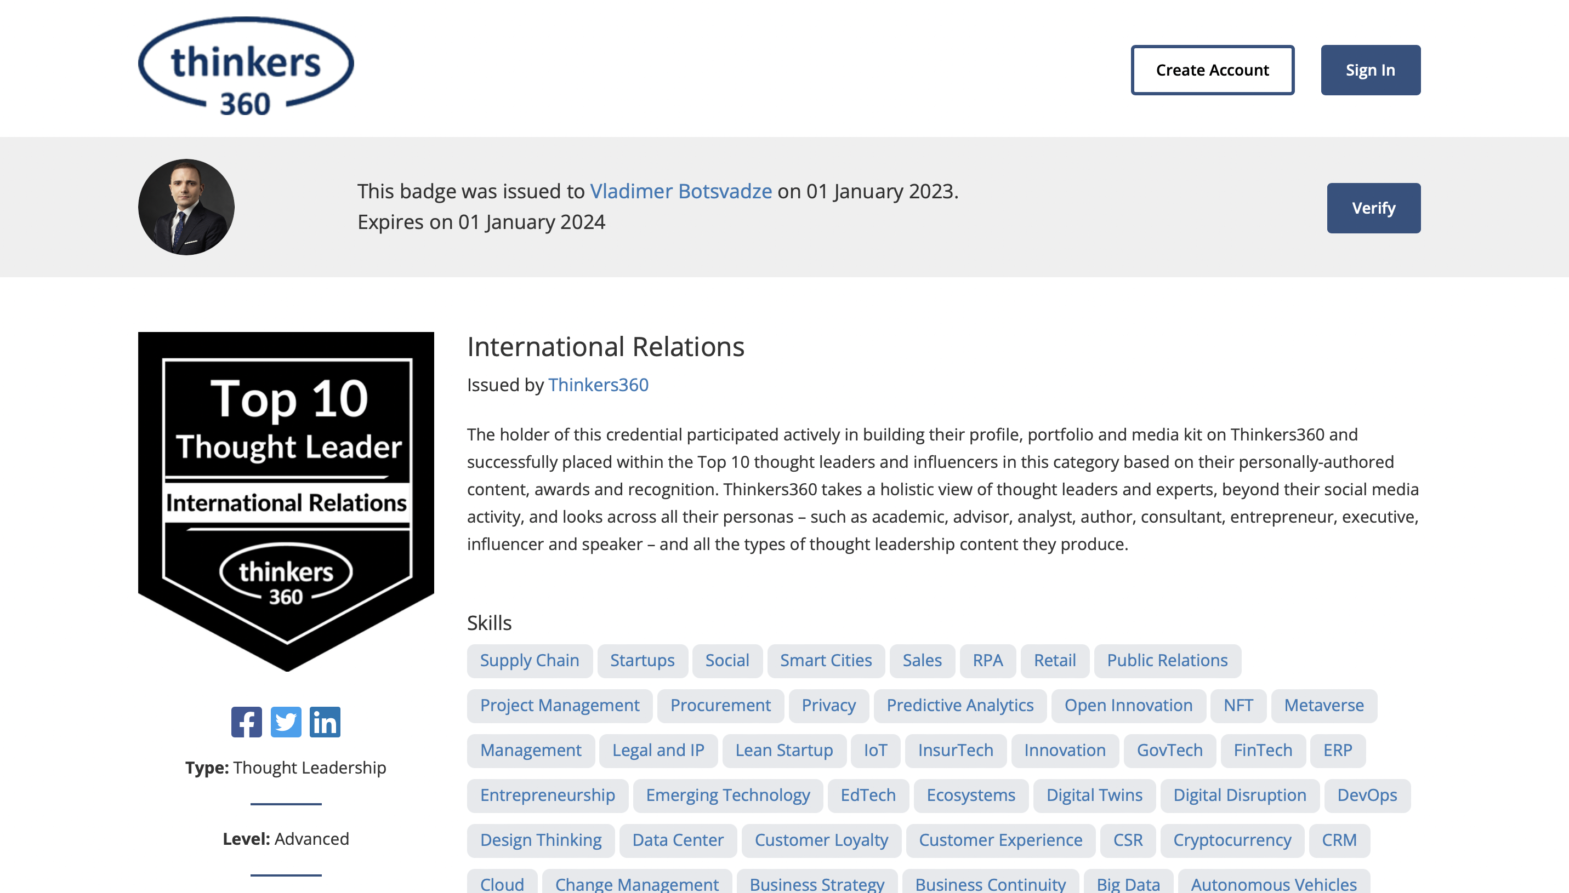View the Customer Experience skill tag

click(1001, 840)
